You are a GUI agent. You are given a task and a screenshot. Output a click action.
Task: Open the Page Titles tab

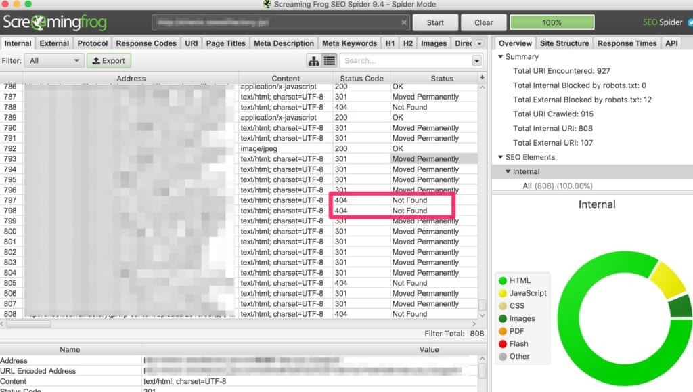click(x=225, y=43)
